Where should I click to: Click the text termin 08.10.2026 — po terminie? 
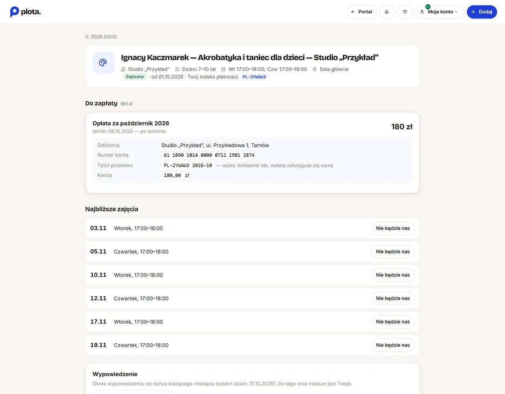(129, 131)
